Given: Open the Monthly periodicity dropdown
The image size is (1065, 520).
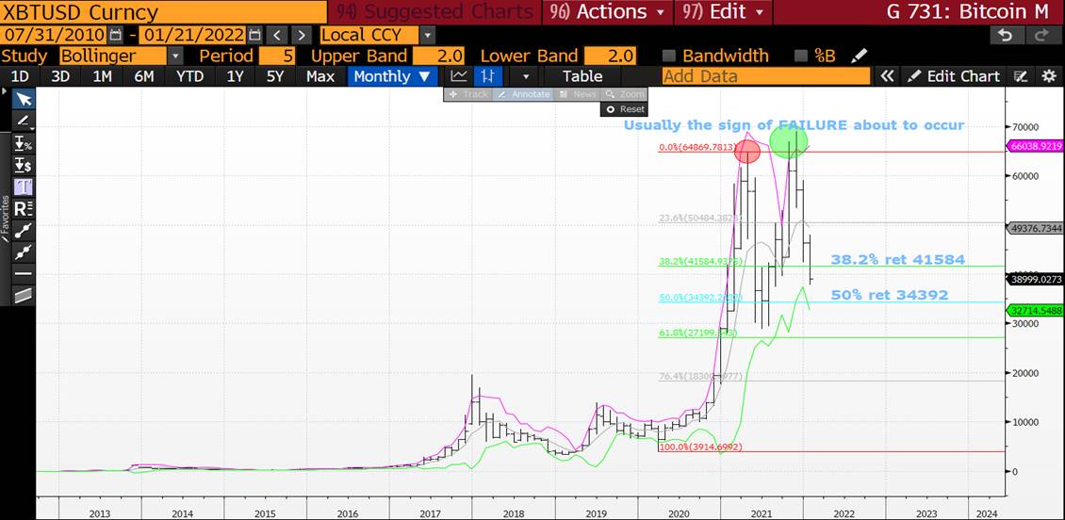Looking at the screenshot, I should pos(392,76).
